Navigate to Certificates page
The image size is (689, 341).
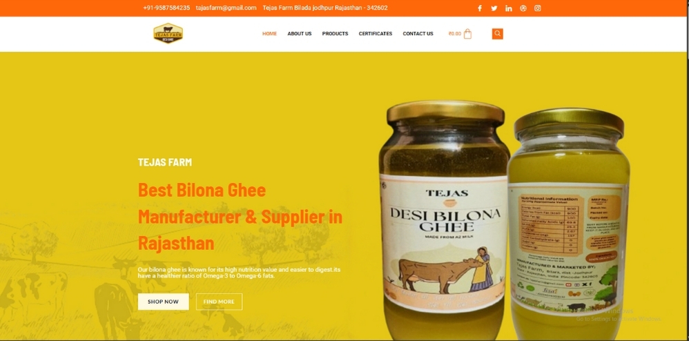376,34
